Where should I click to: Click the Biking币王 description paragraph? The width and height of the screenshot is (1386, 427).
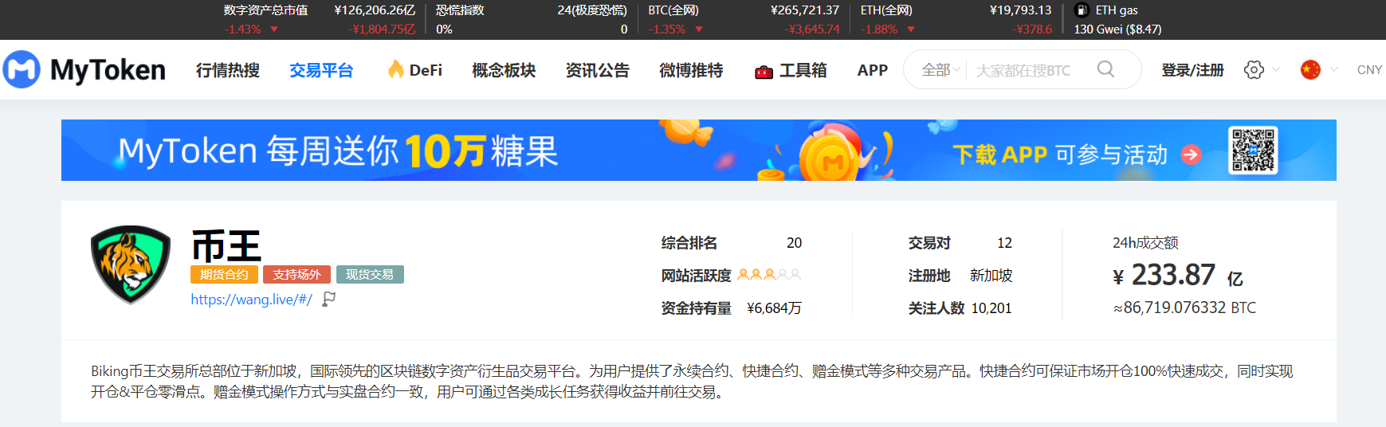click(x=692, y=382)
